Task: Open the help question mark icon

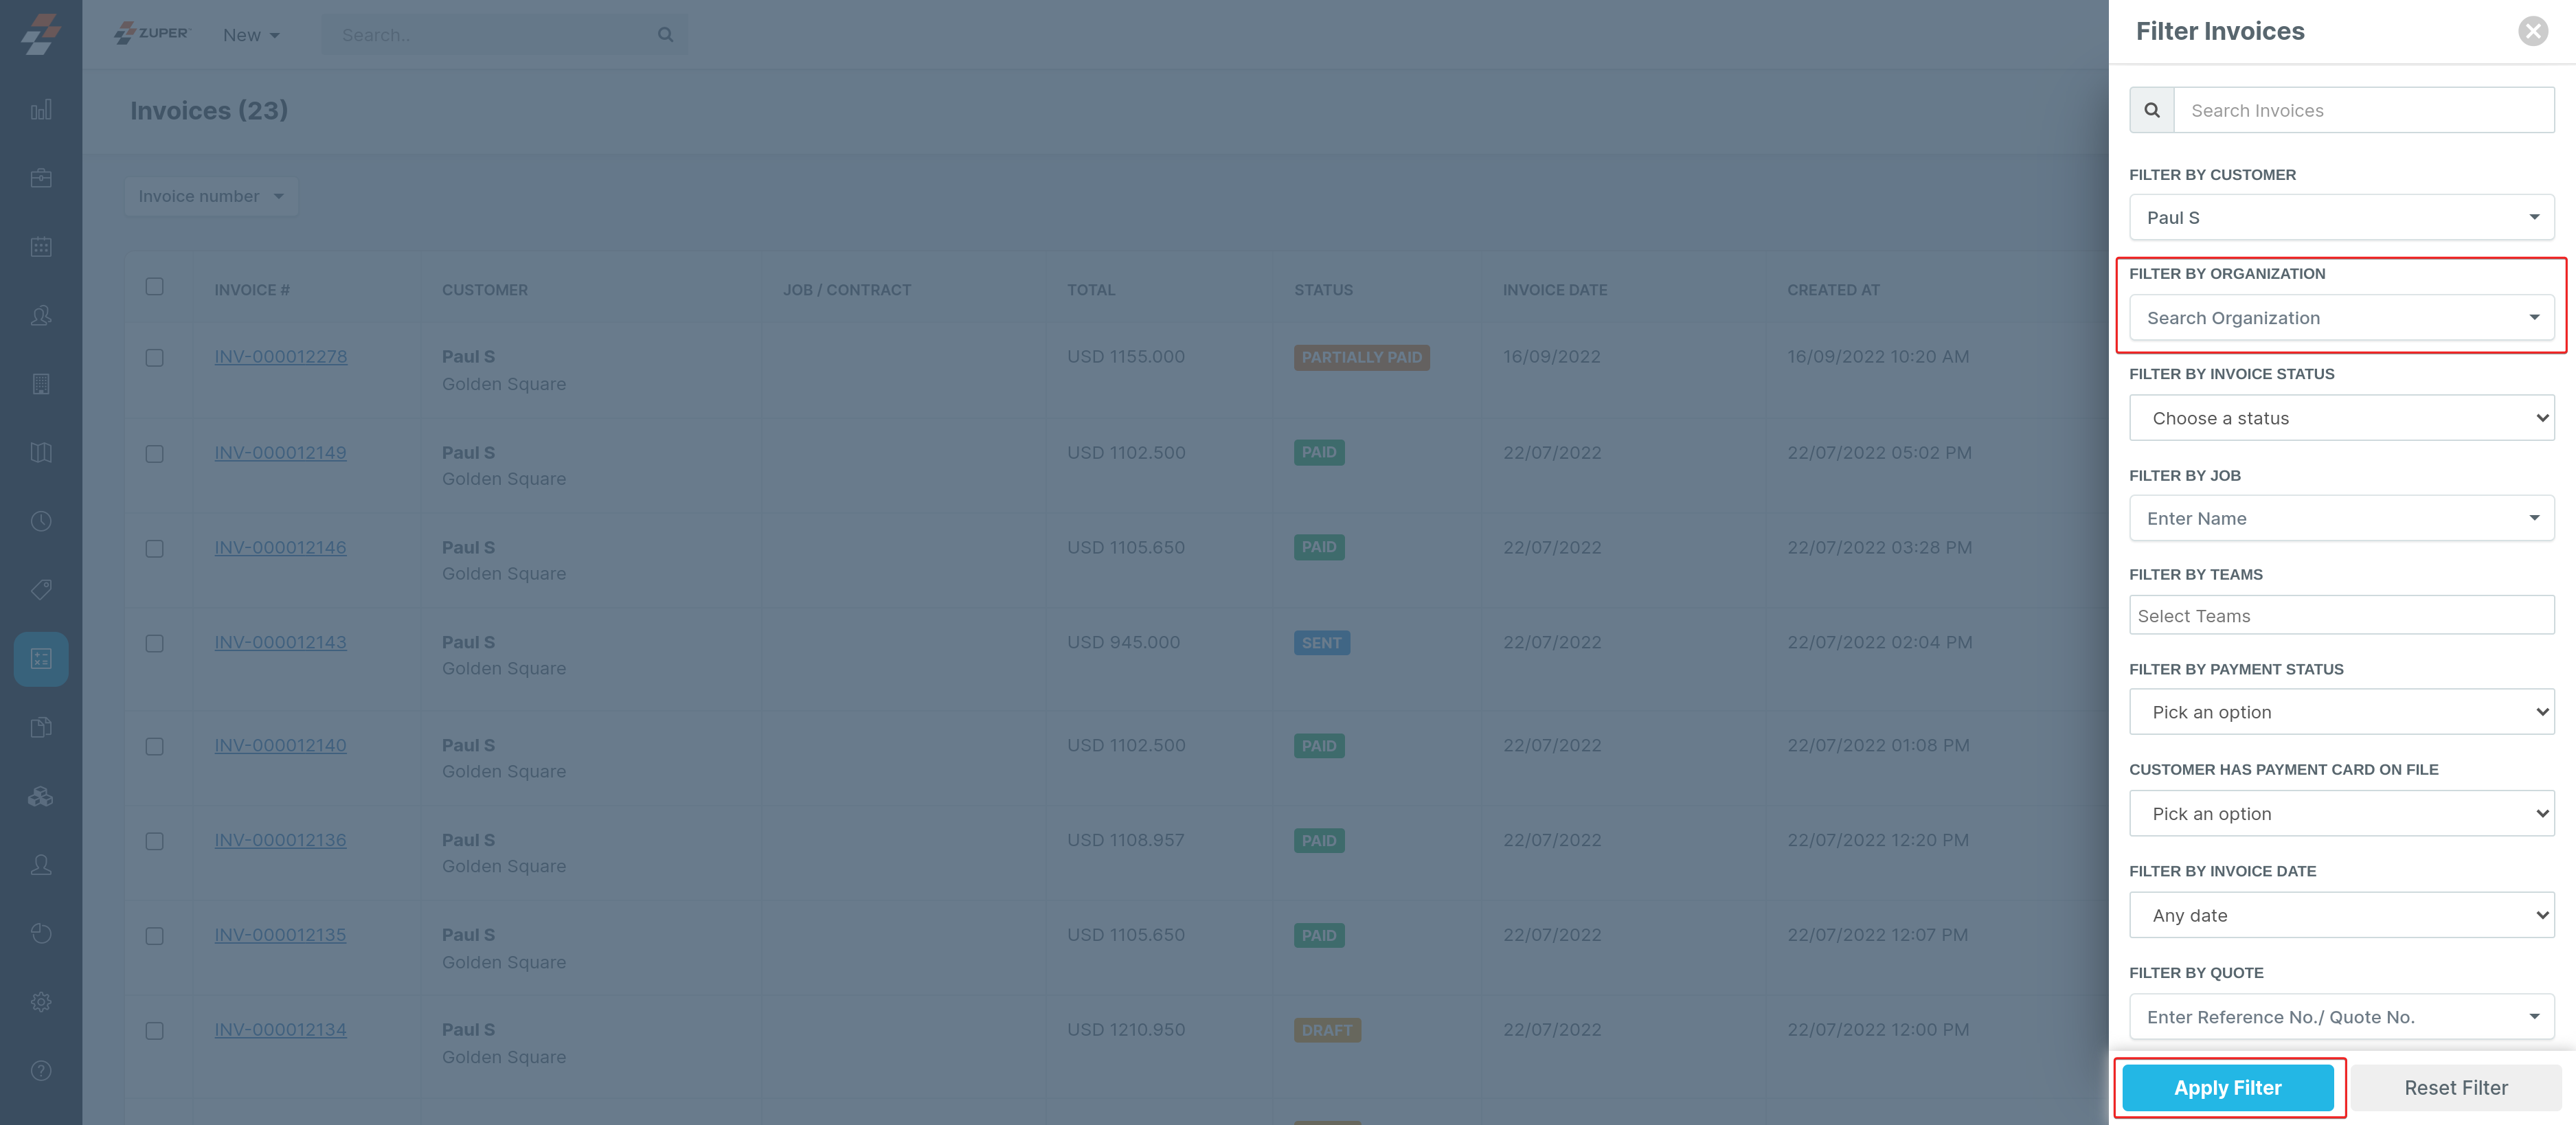Action: tap(41, 1071)
